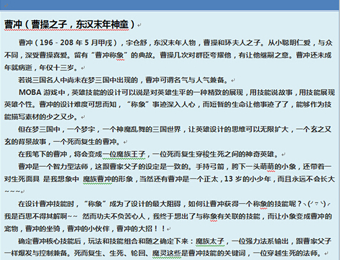Click the word MOBA in third paragraph
The width and height of the screenshot is (340, 260).
[30, 93]
